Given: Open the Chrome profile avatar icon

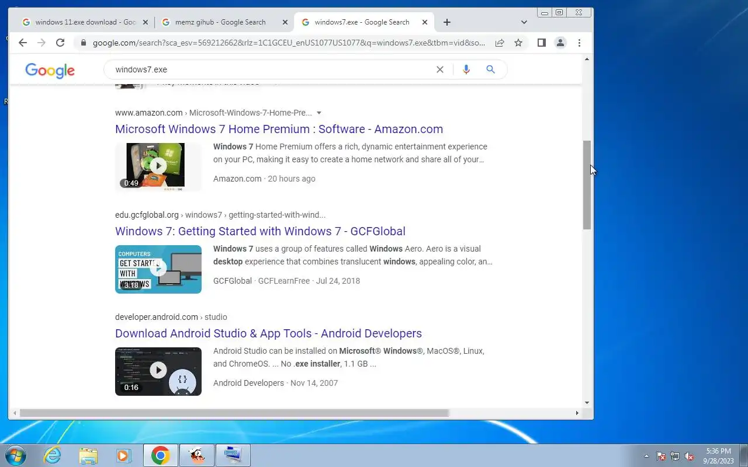Looking at the screenshot, I should [560, 43].
